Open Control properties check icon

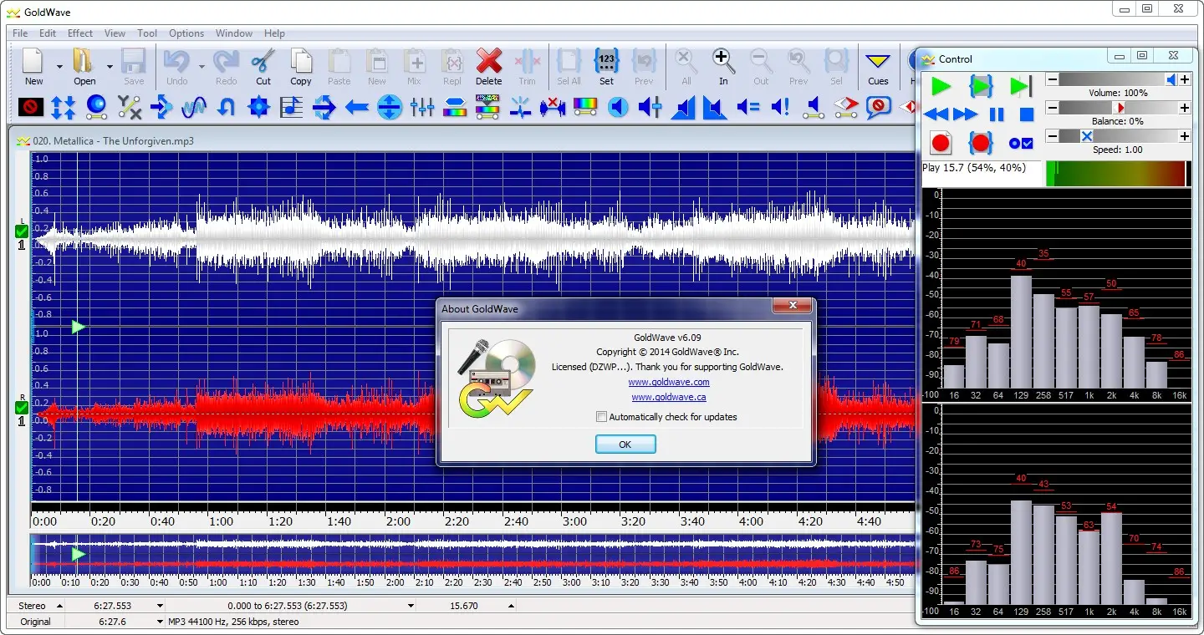click(x=1021, y=144)
